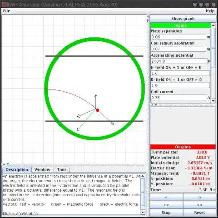Open the File menu
The image size is (218, 218).
point(6,11)
